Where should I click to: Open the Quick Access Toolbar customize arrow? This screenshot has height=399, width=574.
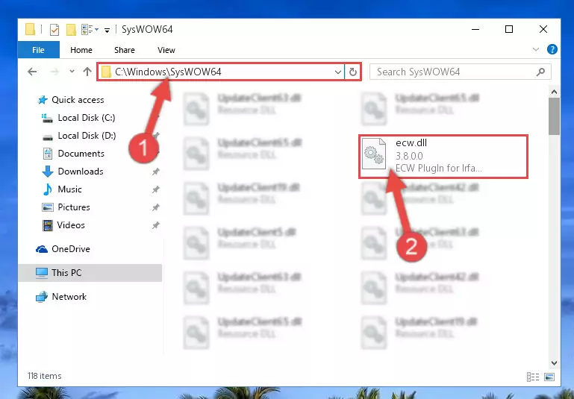point(107,30)
